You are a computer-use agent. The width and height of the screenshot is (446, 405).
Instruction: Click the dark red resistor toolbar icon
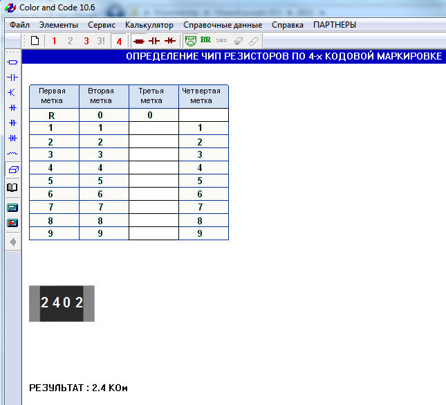point(139,42)
